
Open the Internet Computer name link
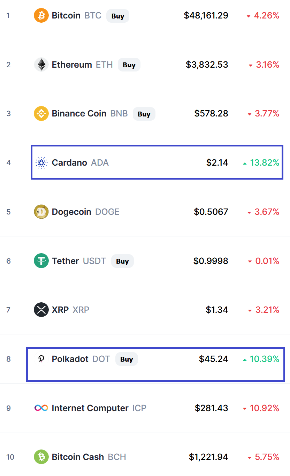point(90,408)
